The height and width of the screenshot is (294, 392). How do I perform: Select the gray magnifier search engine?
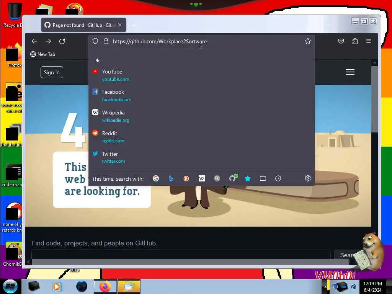pyautogui.click(x=217, y=178)
